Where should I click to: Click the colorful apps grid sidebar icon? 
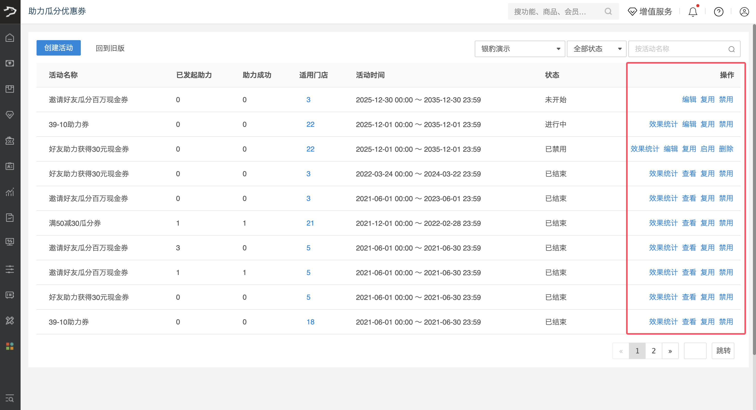pos(10,346)
